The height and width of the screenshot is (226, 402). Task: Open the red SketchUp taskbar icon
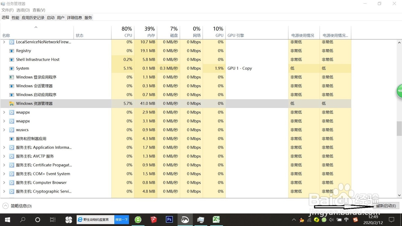(x=154, y=220)
